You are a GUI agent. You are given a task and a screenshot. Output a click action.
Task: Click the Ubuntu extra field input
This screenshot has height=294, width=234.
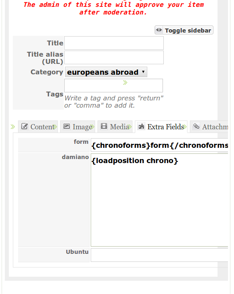coord(159,255)
